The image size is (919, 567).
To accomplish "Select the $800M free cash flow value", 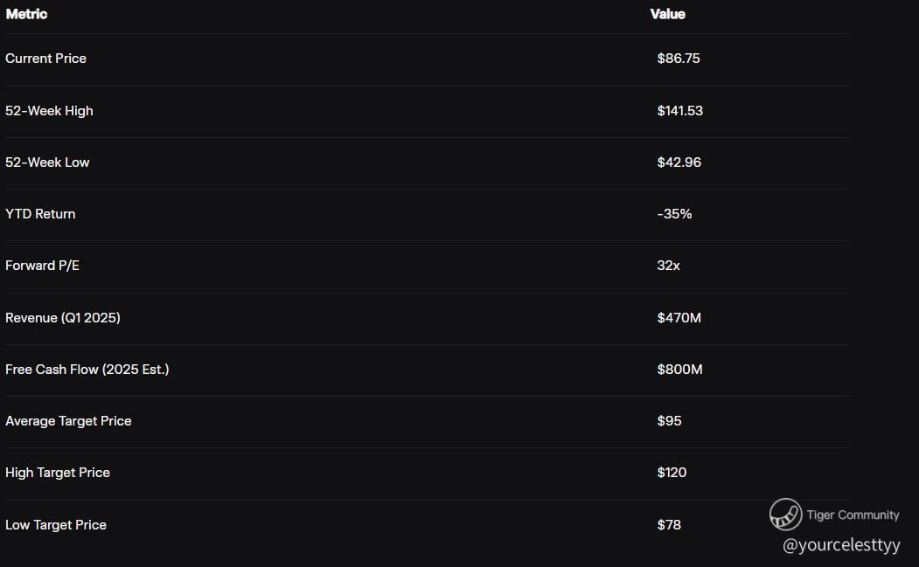I will click(679, 370).
